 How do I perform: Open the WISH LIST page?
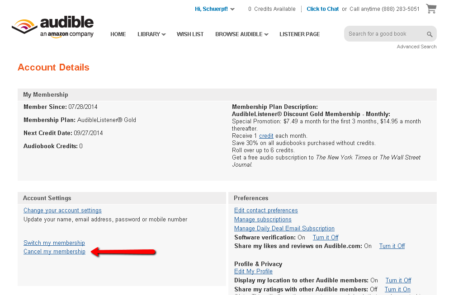(x=190, y=34)
